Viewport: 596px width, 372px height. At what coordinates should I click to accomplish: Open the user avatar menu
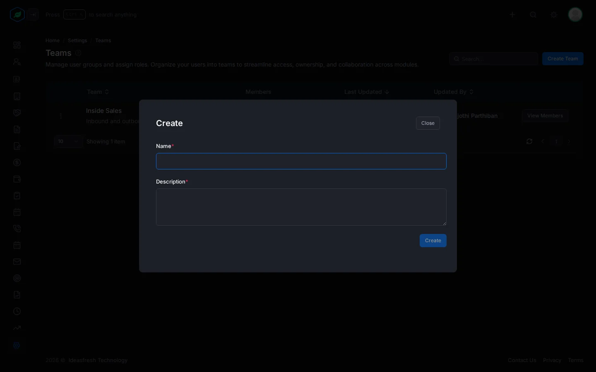pyautogui.click(x=575, y=14)
